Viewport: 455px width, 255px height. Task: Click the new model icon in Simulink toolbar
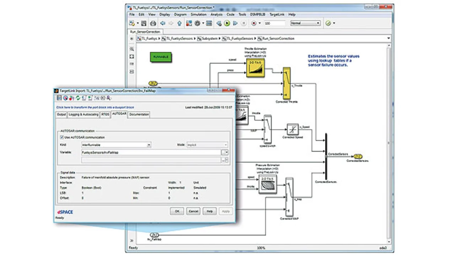coord(132,23)
